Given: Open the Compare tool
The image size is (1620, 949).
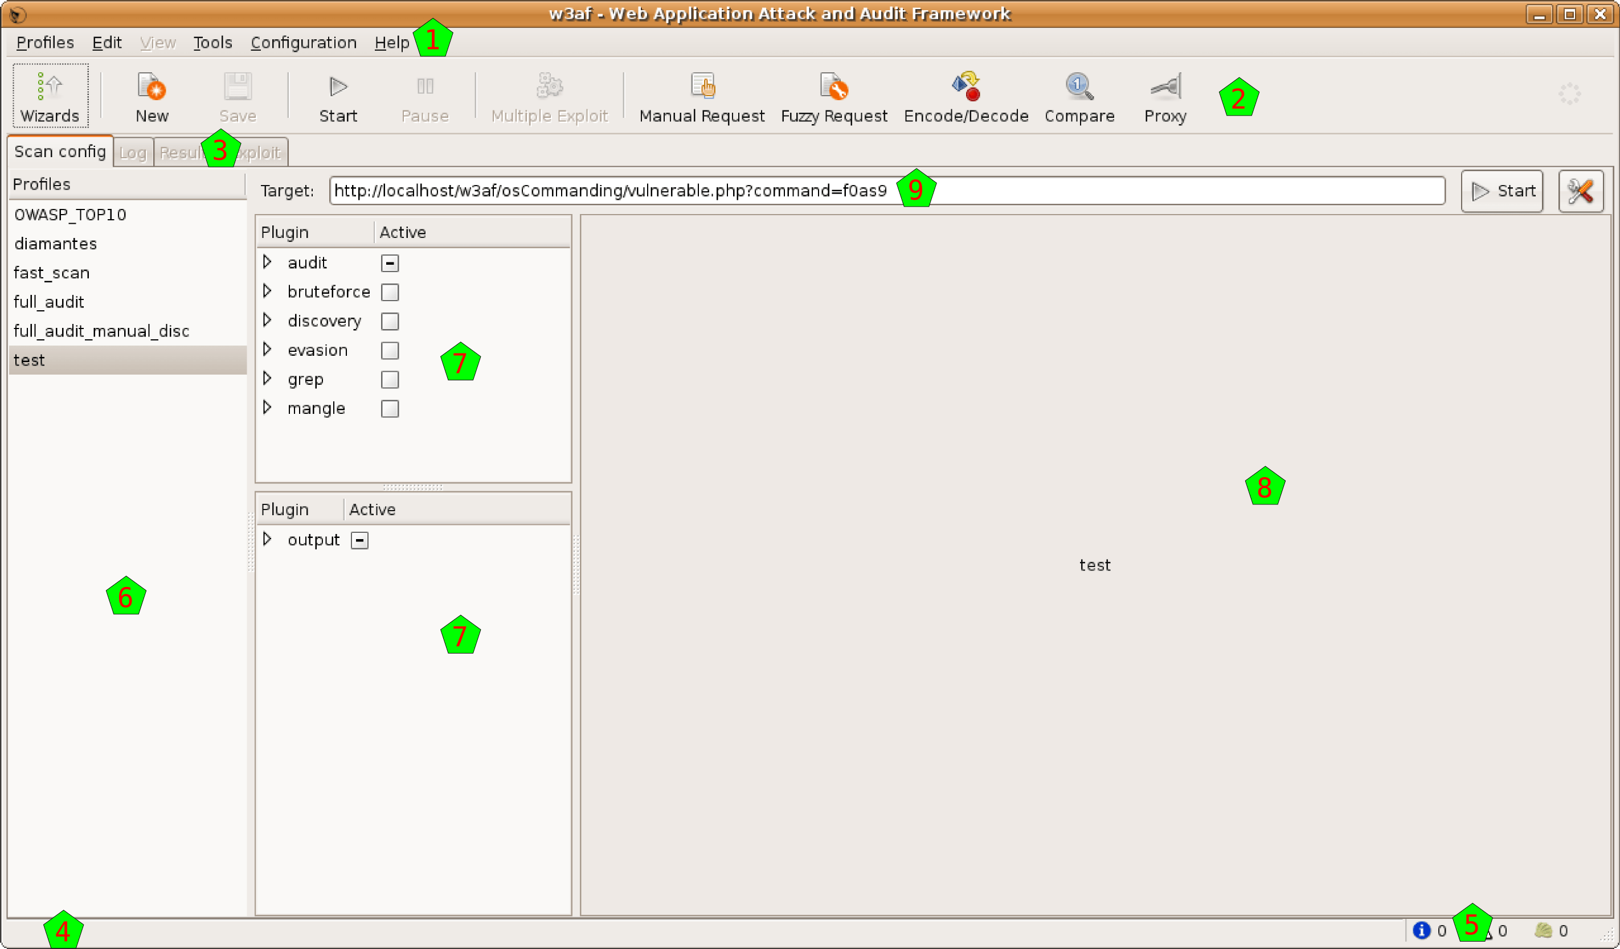Looking at the screenshot, I should coord(1079,96).
